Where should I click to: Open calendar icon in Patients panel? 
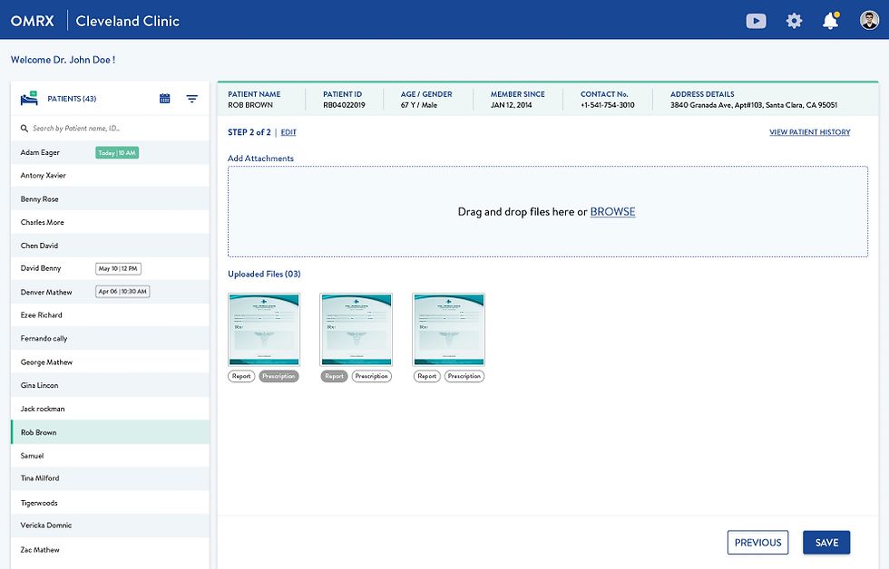coord(164,99)
